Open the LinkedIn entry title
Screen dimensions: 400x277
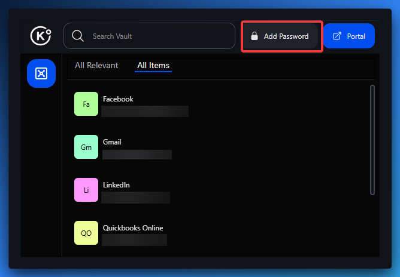point(116,185)
